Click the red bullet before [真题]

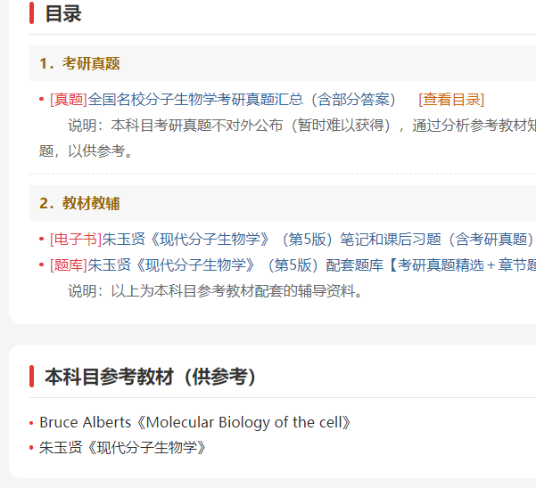click(41, 100)
